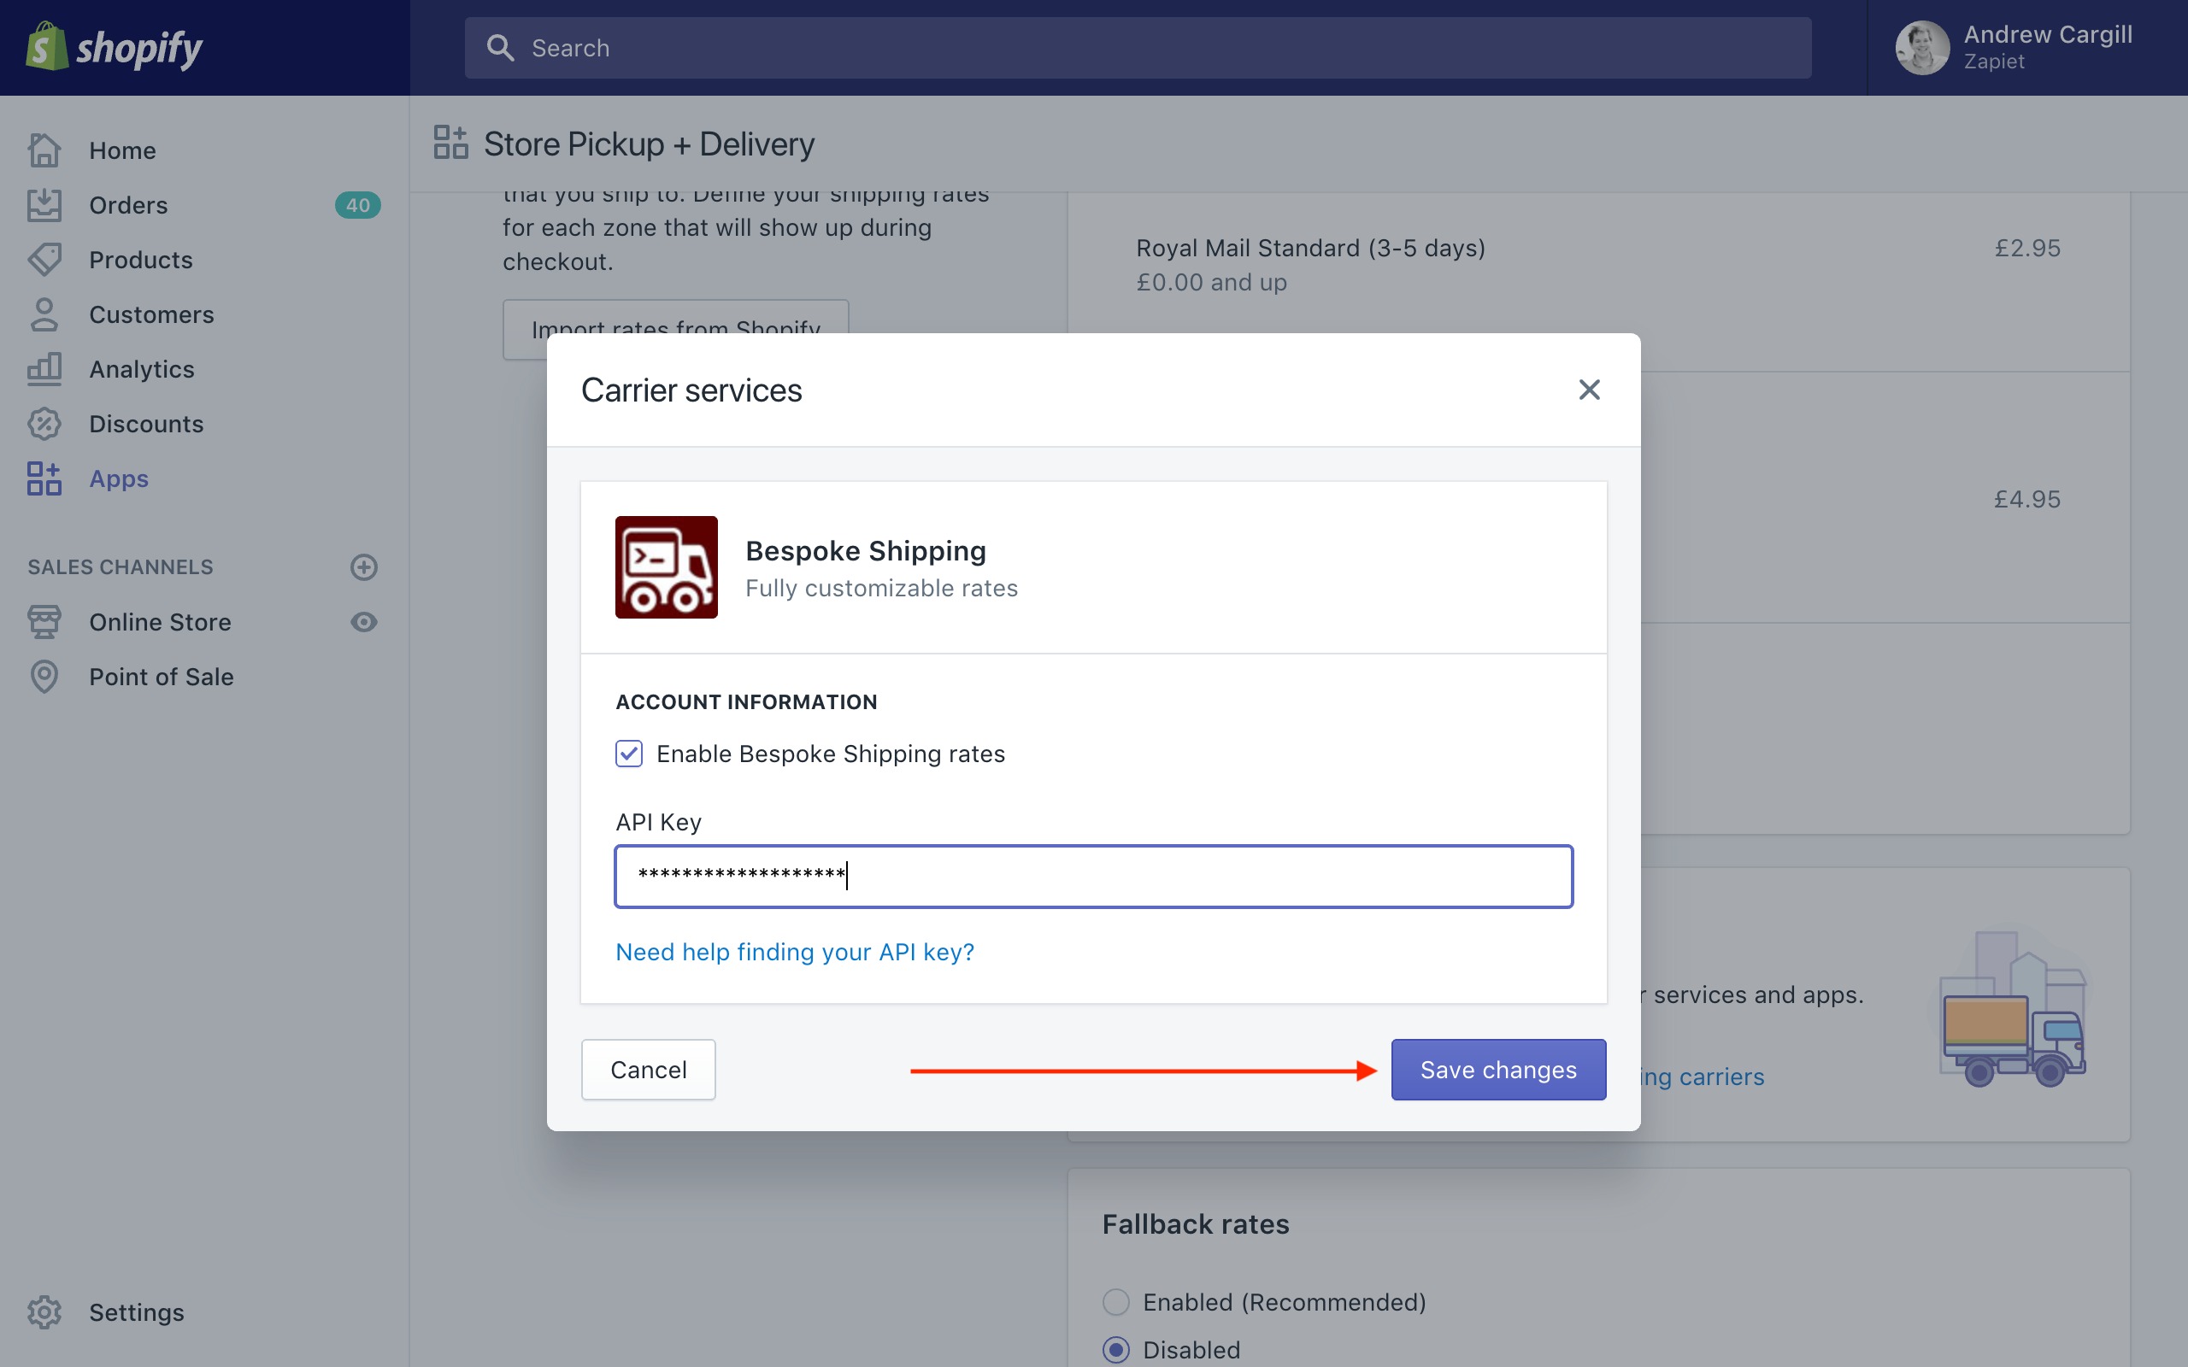Screen dimensions: 2188x1367
Task: Click the Orders inbox icon
Action: coord(44,205)
